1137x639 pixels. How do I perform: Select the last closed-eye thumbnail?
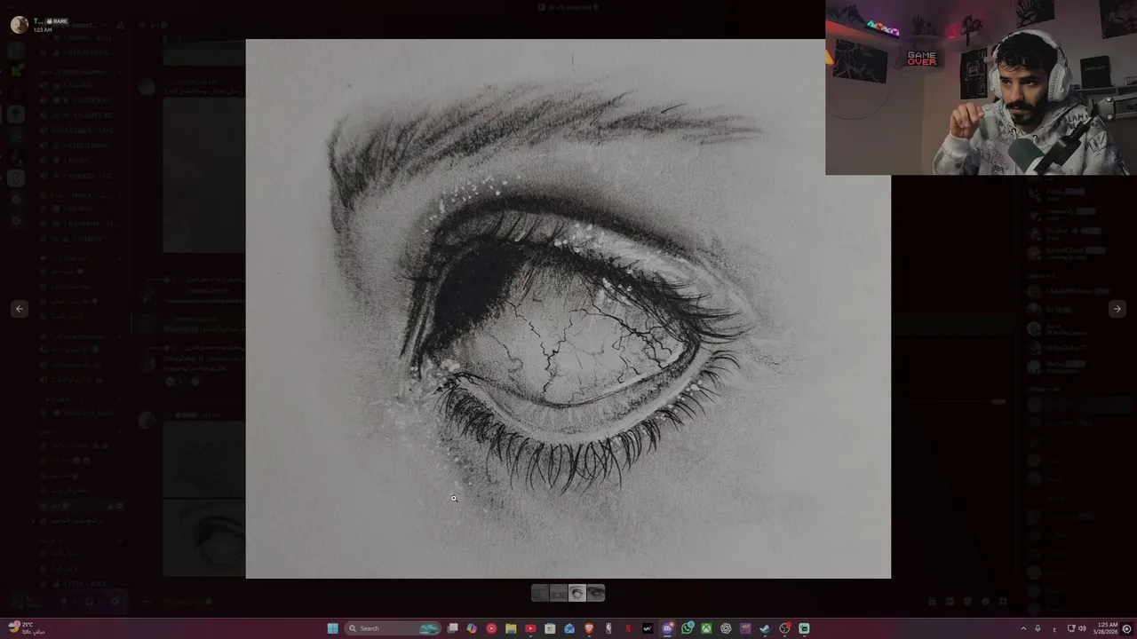pos(596,593)
